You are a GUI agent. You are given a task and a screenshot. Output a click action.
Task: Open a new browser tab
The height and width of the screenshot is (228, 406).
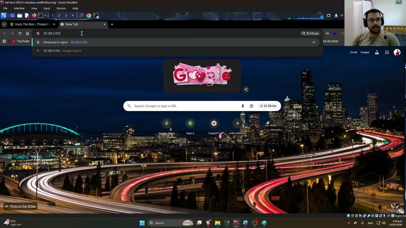pyautogui.click(x=112, y=24)
